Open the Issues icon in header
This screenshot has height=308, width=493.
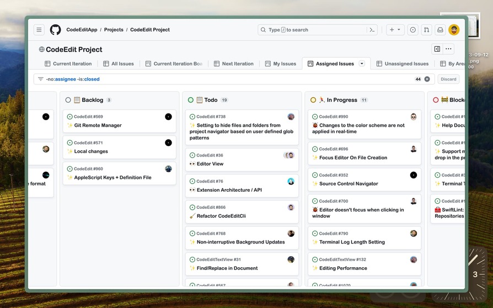412,30
